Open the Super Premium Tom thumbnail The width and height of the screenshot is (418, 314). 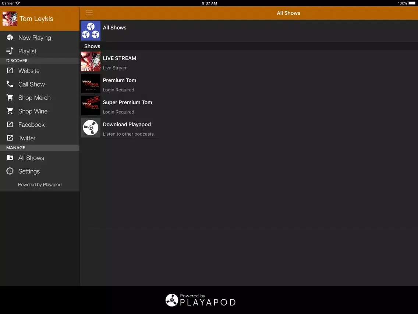(x=91, y=105)
